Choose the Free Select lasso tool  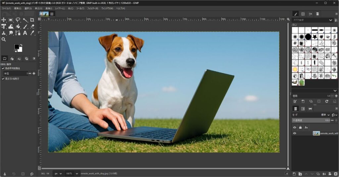click(18, 20)
